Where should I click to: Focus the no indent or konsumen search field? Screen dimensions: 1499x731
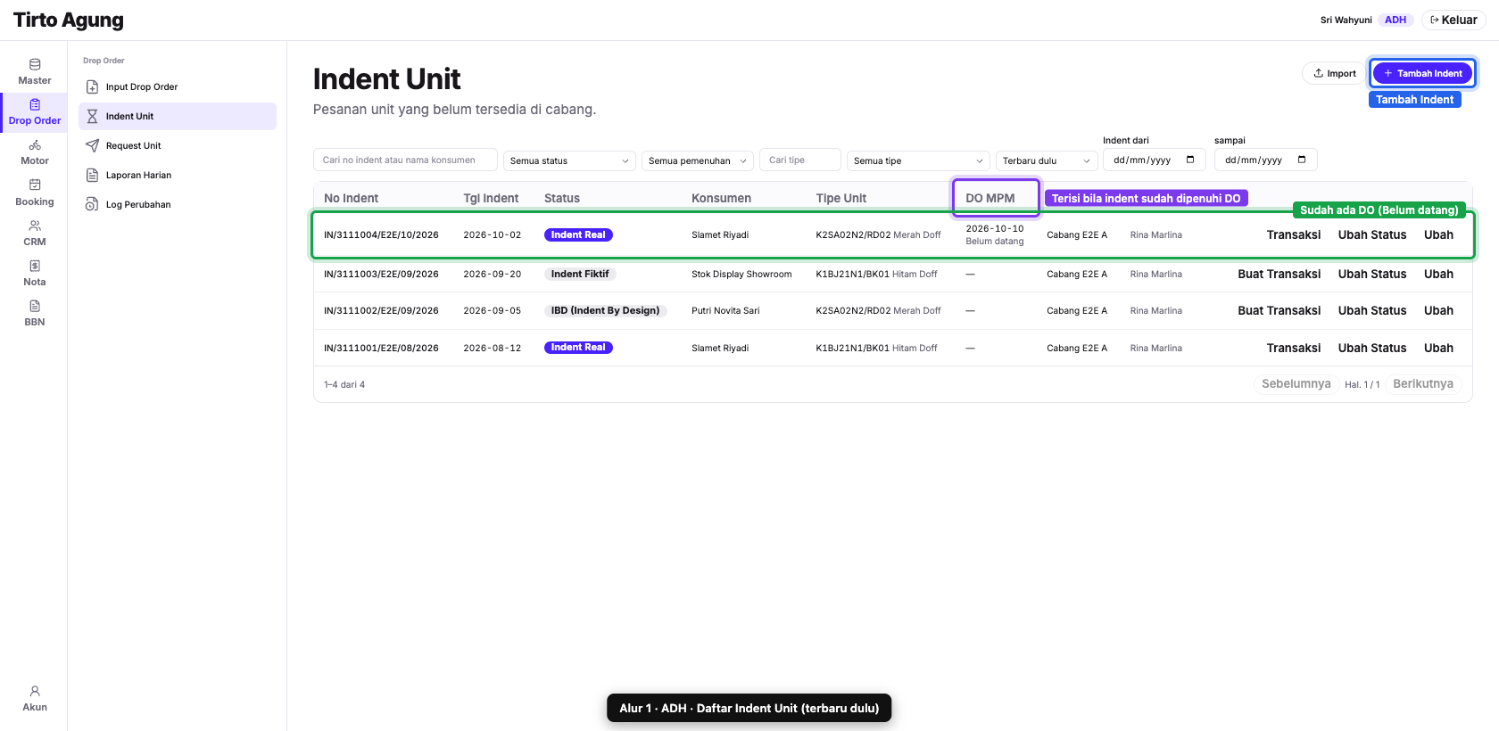pyautogui.click(x=405, y=160)
